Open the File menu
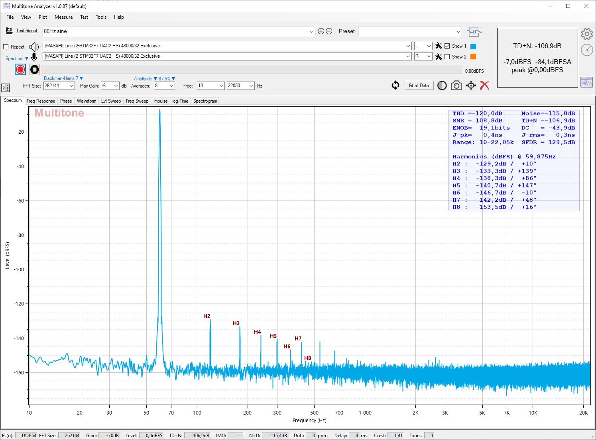 (10, 17)
